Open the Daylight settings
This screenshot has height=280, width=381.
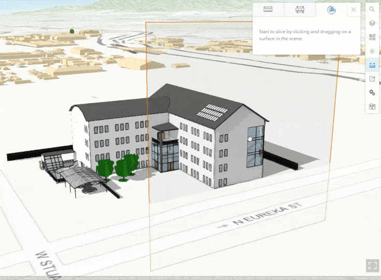point(372,51)
